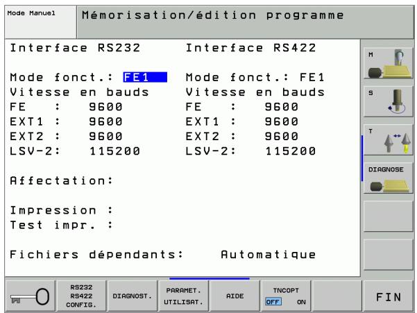Open PARAMET. UTILISAT. soft key
Viewport: 417px width, 313px height.
(x=183, y=296)
